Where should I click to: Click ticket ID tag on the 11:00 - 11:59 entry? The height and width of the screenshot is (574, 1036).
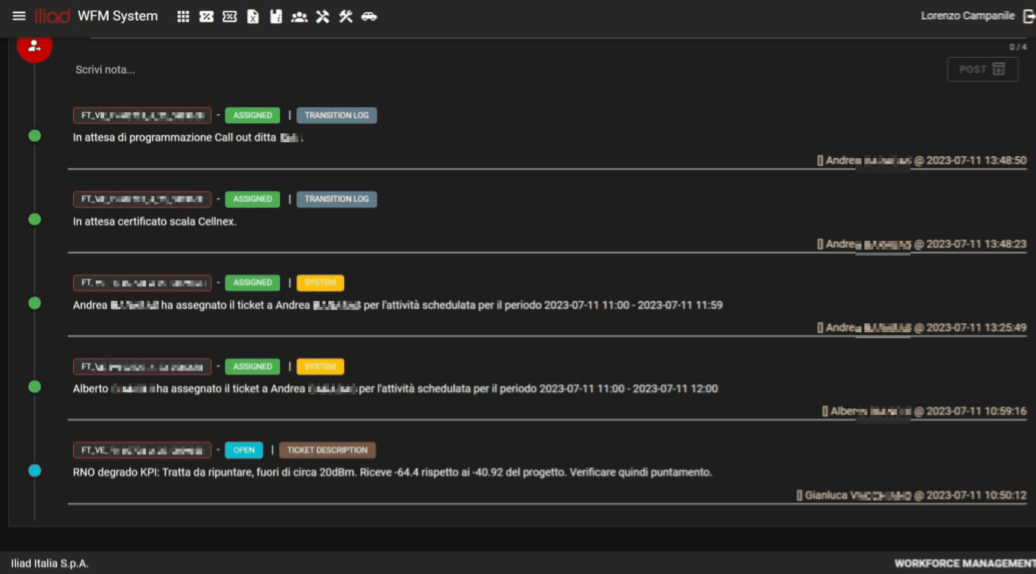click(x=142, y=283)
